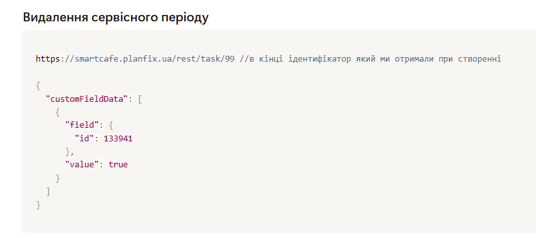Click the boolean value true
The width and height of the screenshot is (536, 238).
tap(118, 165)
